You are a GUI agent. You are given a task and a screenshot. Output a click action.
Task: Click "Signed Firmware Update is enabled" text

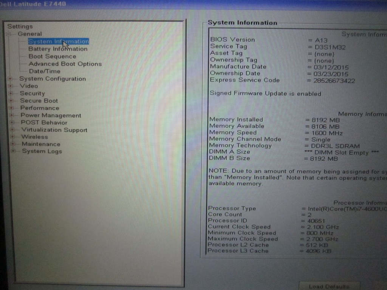point(265,94)
